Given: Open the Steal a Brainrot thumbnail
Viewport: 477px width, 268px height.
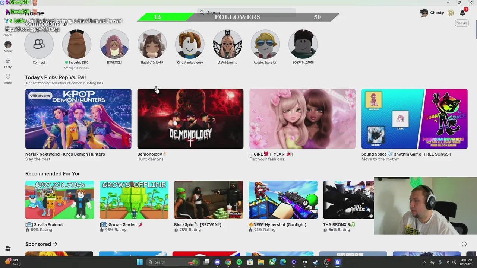Looking at the screenshot, I should point(60,200).
